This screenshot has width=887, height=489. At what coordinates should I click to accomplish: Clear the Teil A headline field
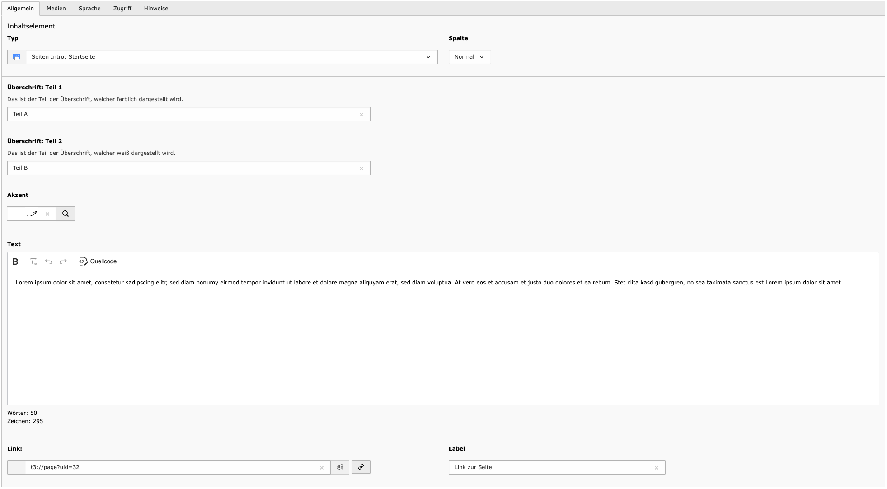click(x=361, y=115)
